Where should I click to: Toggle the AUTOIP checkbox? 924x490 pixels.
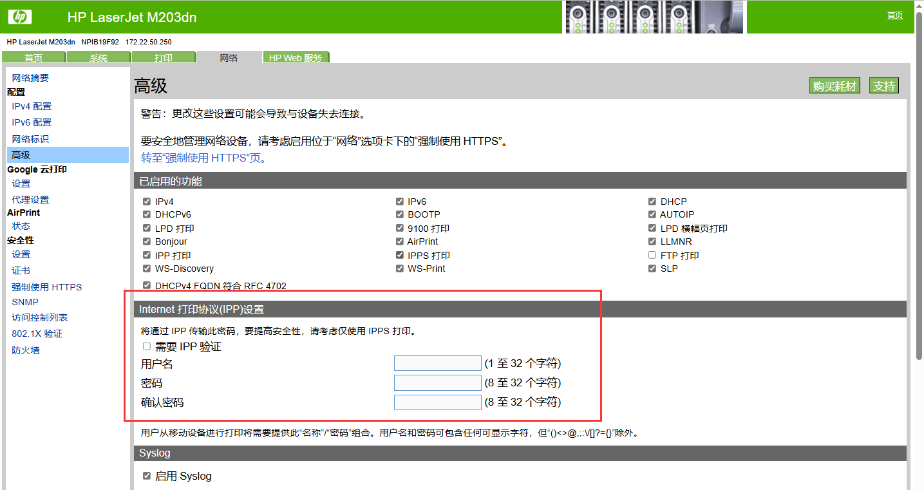pyautogui.click(x=652, y=214)
